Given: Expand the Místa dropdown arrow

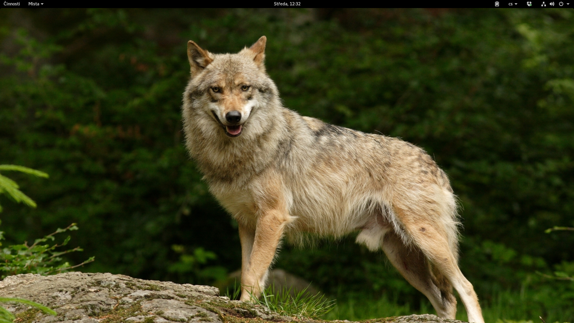Looking at the screenshot, I should 42,4.
